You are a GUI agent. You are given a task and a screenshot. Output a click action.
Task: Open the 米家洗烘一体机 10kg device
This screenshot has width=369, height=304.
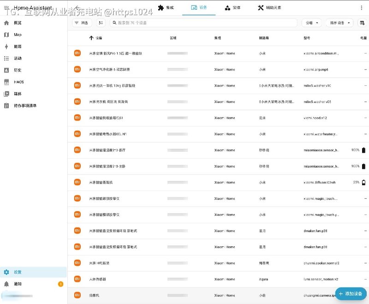point(112,86)
